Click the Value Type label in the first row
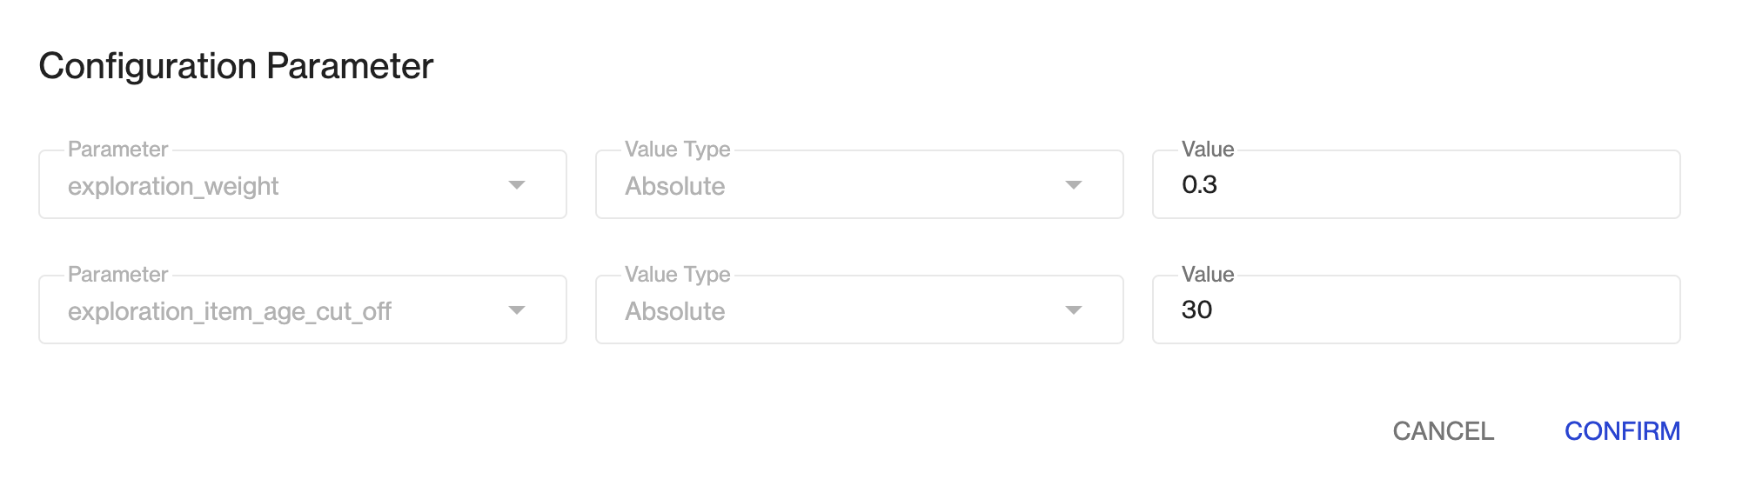This screenshot has width=1749, height=499. tap(677, 150)
